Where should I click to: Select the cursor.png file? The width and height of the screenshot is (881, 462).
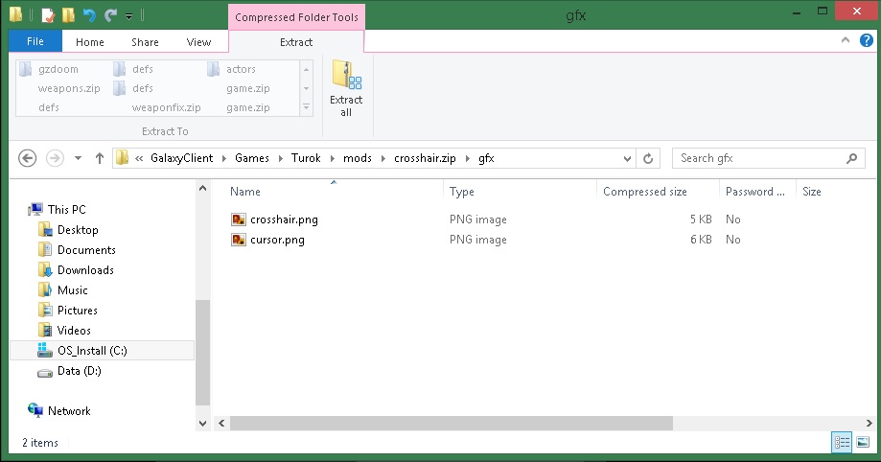[277, 240]
